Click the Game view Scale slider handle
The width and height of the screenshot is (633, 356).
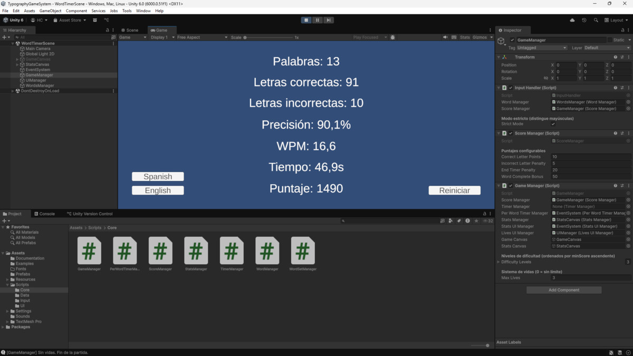(245, 37)
